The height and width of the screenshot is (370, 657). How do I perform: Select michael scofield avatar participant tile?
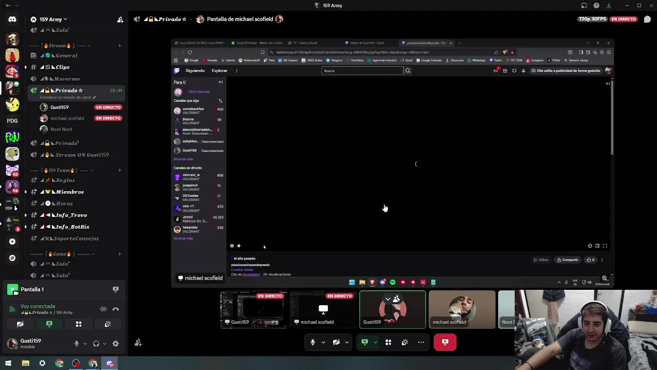[462, 309]
